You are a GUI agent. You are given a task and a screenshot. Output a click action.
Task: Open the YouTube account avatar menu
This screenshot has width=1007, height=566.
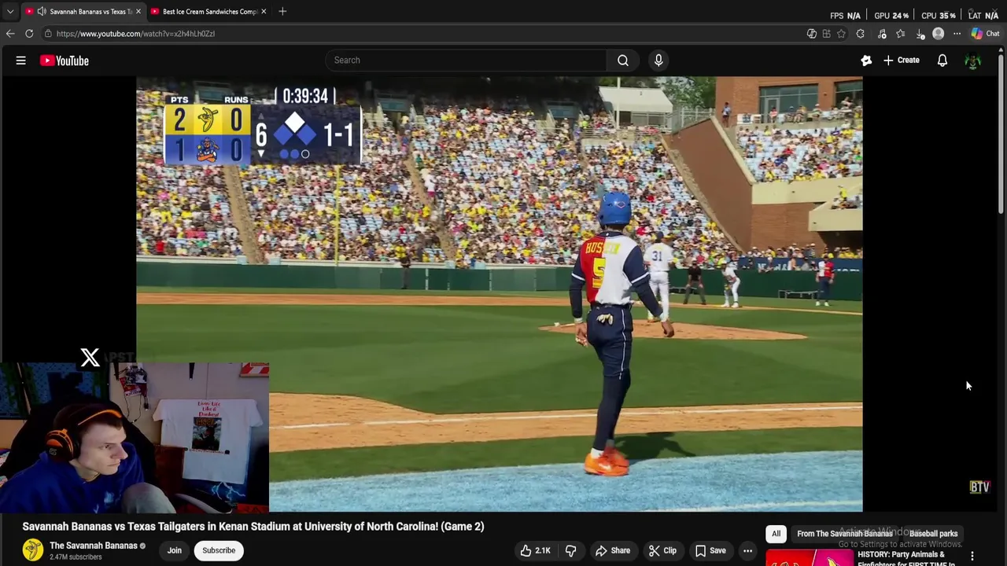pos(972,61)
